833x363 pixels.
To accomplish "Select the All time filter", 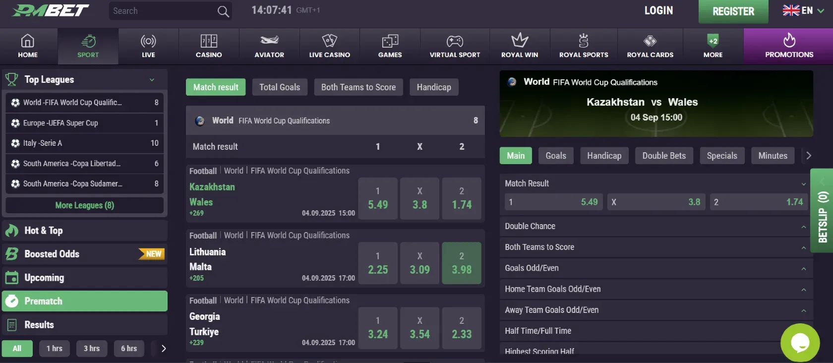I will point(17,349).
